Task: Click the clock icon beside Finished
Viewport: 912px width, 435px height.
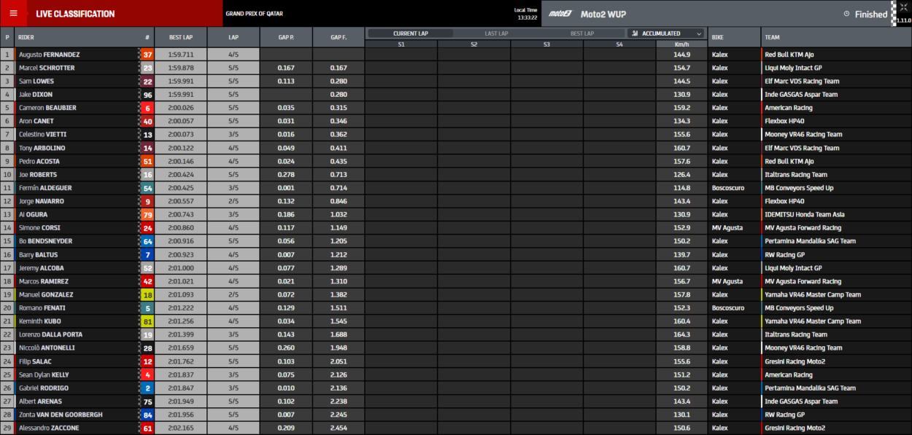Action: click(x=846, y=14)
